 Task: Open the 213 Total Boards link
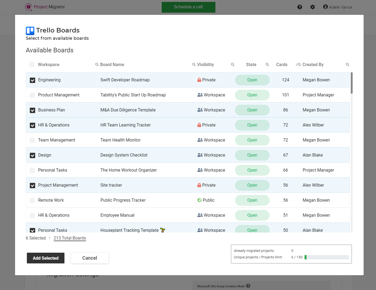[70, 238]
